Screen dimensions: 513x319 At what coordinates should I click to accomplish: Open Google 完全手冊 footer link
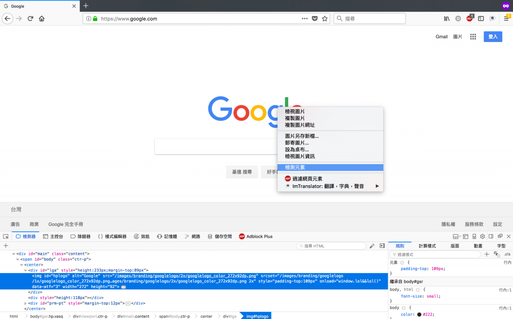tap(66, 224)
